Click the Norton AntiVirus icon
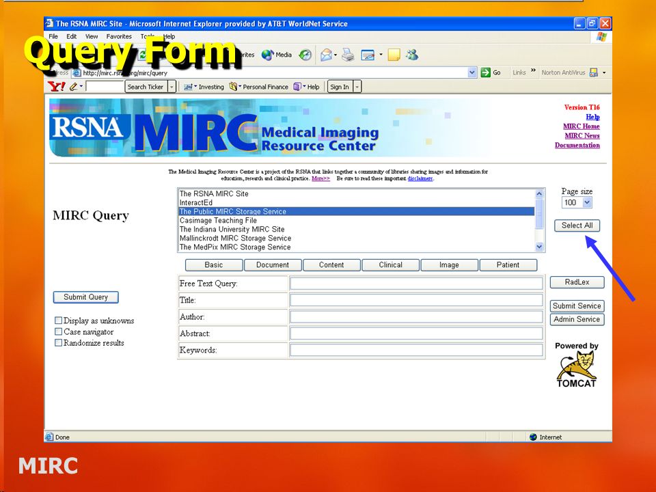Viewport: 656px width, 492px height. click(x=593, y=72)
